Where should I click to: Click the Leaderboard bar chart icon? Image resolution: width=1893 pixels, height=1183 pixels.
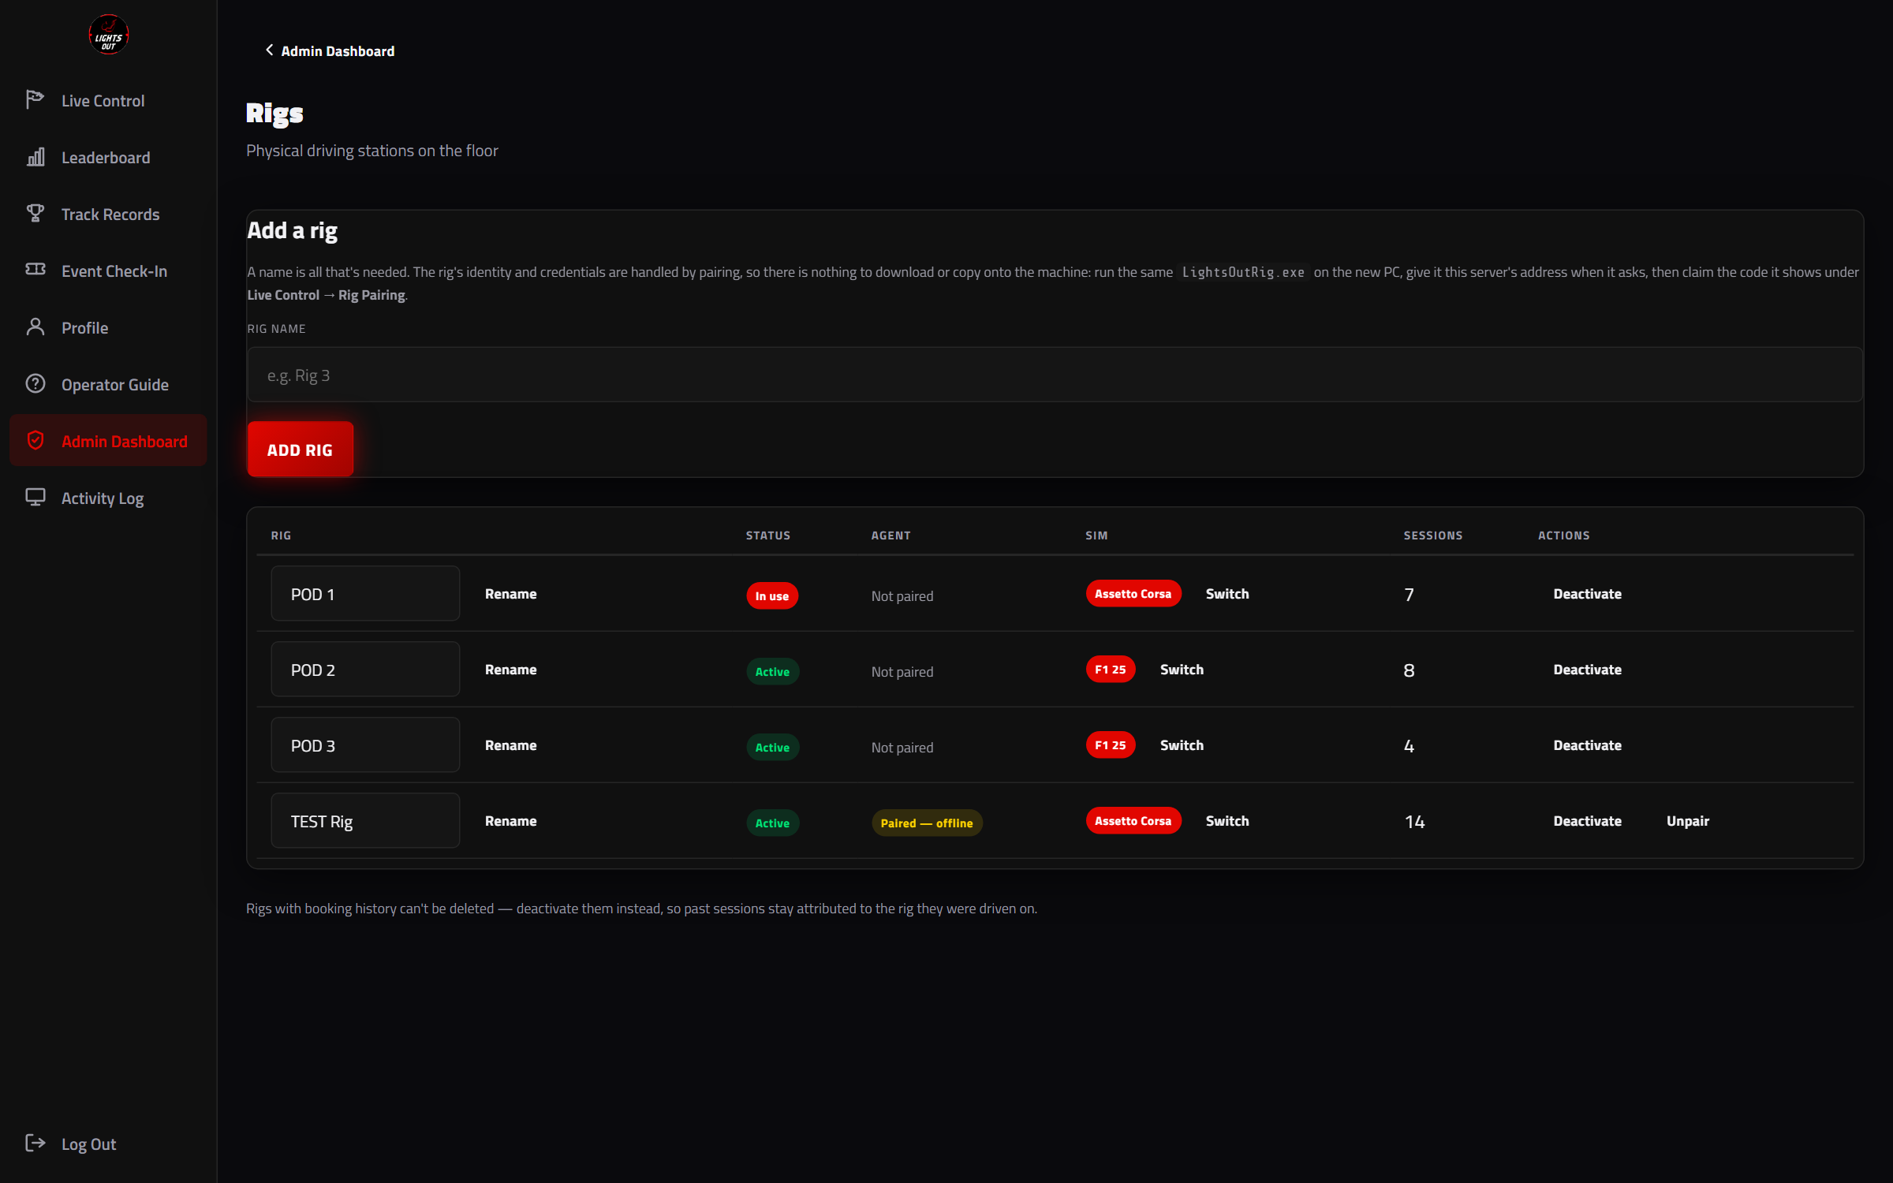(x=35, y=157)
